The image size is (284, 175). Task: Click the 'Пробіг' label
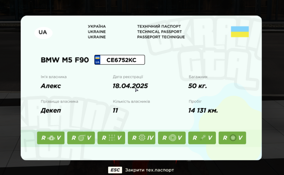[x=195, y=101]
